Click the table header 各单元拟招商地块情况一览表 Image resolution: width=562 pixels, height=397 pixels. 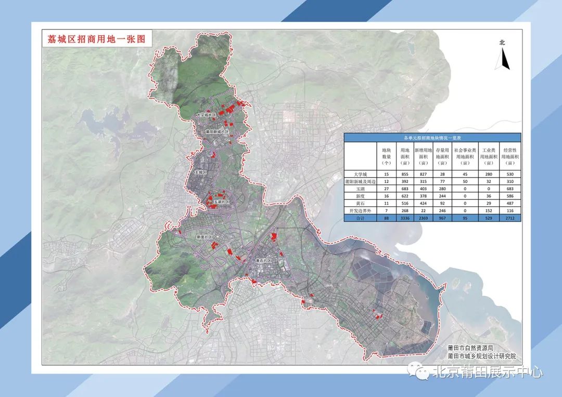[x=432, y=137]
